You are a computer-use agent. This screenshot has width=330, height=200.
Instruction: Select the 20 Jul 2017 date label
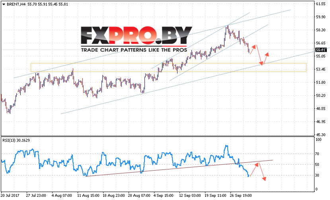10,196
